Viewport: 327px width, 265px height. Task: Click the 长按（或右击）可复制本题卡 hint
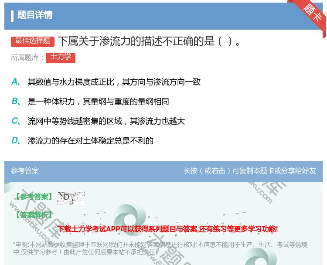coord(250,171)
